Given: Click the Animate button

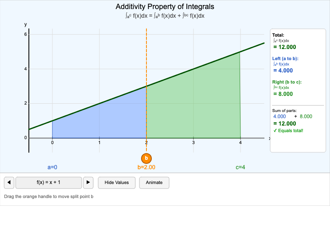Looking at the screenshot, I should (x=154, y=182).
